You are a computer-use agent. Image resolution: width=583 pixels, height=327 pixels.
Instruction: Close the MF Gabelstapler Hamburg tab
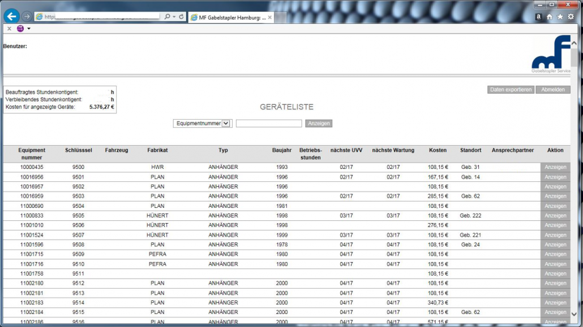pos(270,18)
